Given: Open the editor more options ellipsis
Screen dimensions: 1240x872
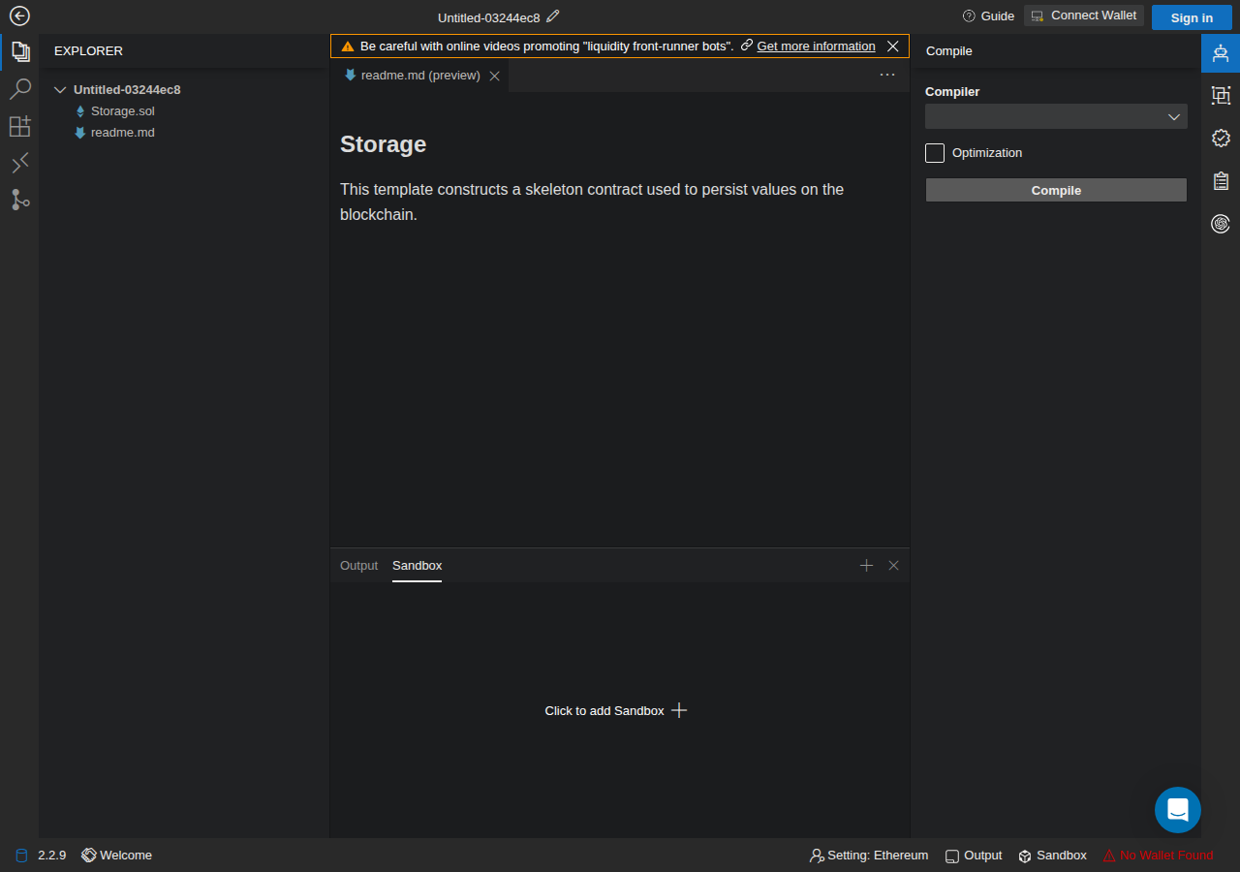Looking at the screenshot, I should (x=887, y=75).
